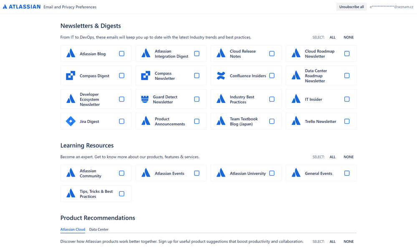This screenshot has width=417, height=247.
Task: Click the Atlassian University icon
Action: [x=221, y=173]
